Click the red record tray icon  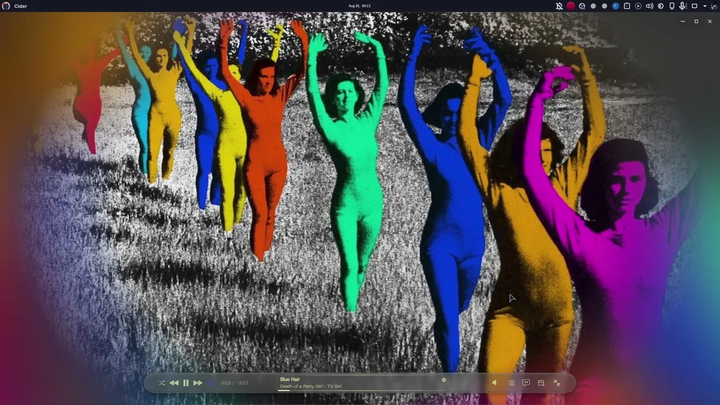tap(570, 6)
